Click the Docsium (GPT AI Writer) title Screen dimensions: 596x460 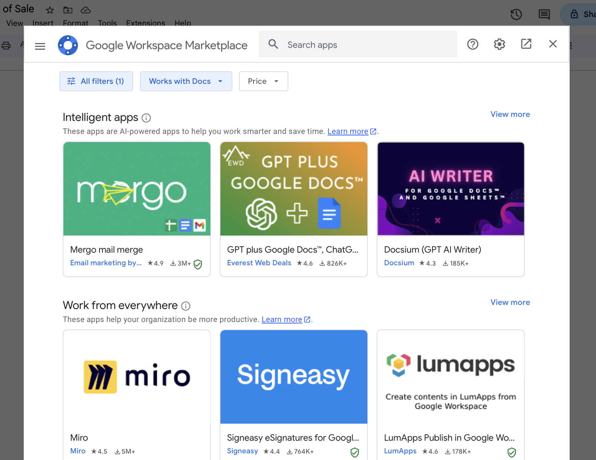pyautogui.click(x=433, y=250)
